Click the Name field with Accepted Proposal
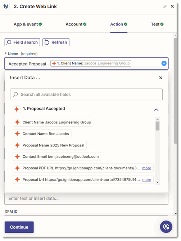 coord(86,63)
